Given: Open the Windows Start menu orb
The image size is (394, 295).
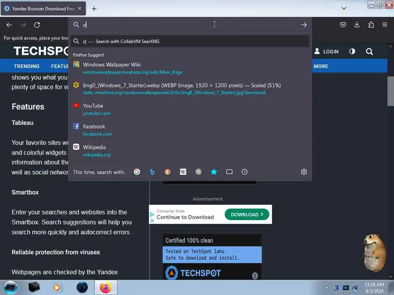Looking at the screenshot, I should tap(10, 287).
